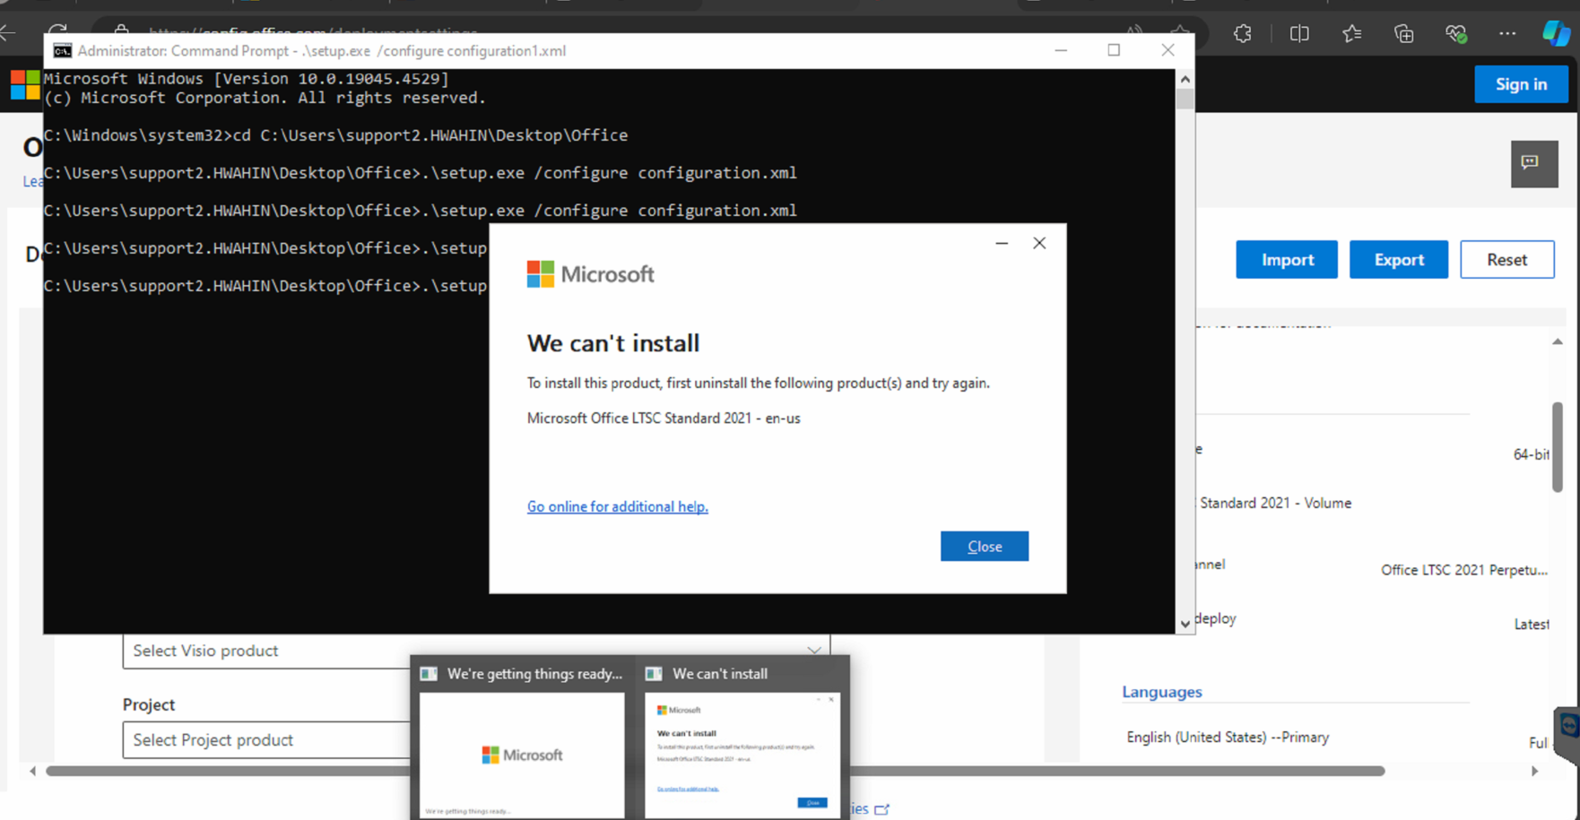Open the feedback comment icon
Screen dimensions: 1580x820
pyautogui.click(x=1533, y=163)
